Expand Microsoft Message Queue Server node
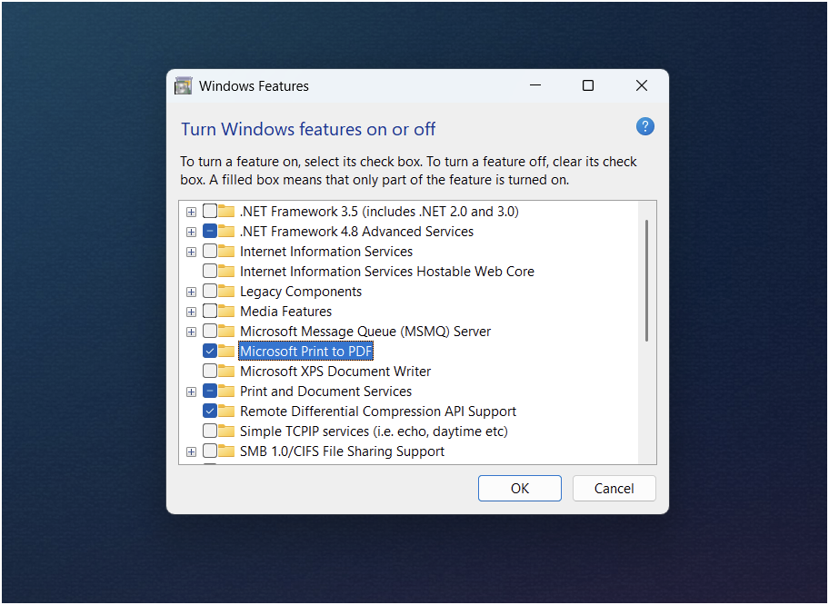The image size is (829, 605). 192,332
